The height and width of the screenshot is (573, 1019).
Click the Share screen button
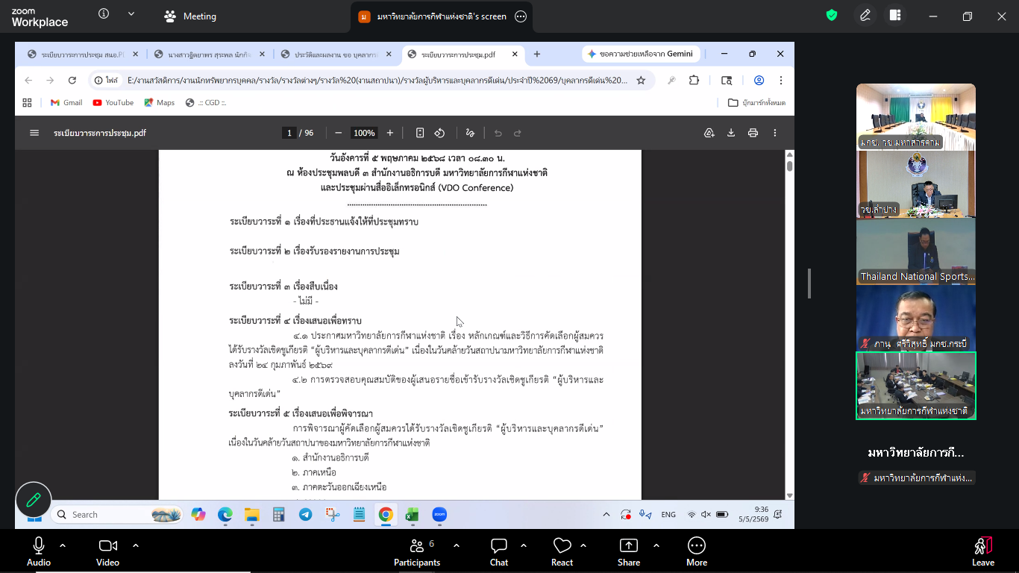(629, 552)
